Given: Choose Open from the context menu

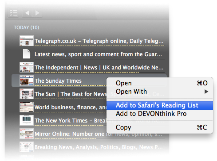Looking at the screenshot, I should 160,83.
